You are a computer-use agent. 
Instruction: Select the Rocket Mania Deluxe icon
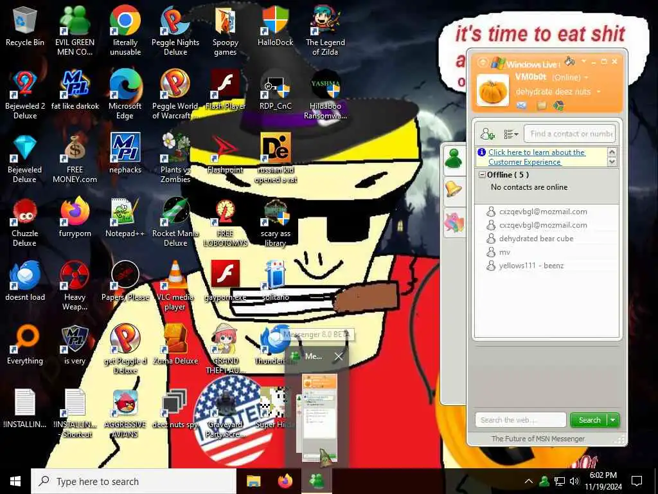pyautogui.click(x=175, y=223)
